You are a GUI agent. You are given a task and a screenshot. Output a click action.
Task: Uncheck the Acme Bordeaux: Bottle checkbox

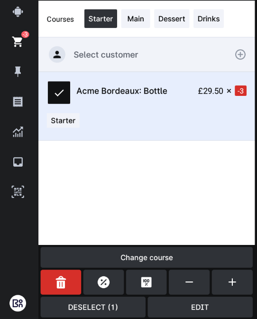[59, 93]
